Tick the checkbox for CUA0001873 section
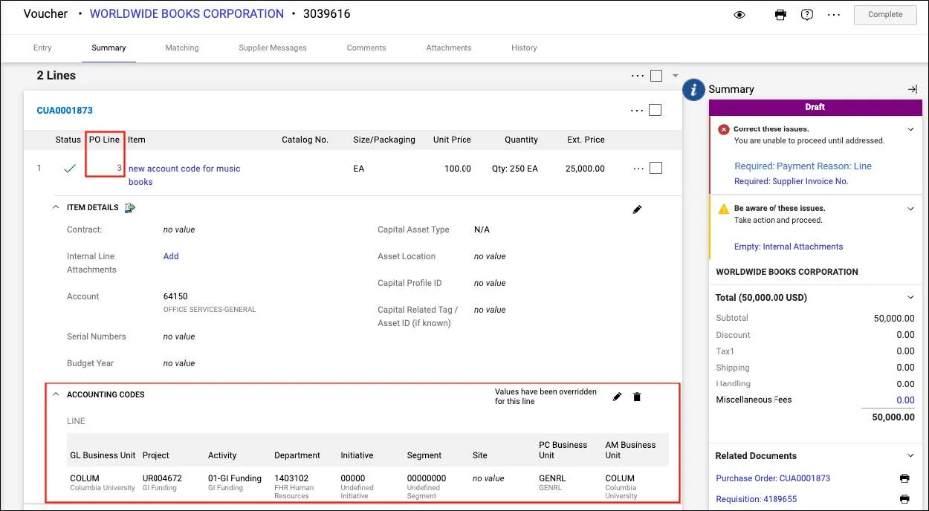This screenshot has width=929, height=511. (x=655, y=110)
